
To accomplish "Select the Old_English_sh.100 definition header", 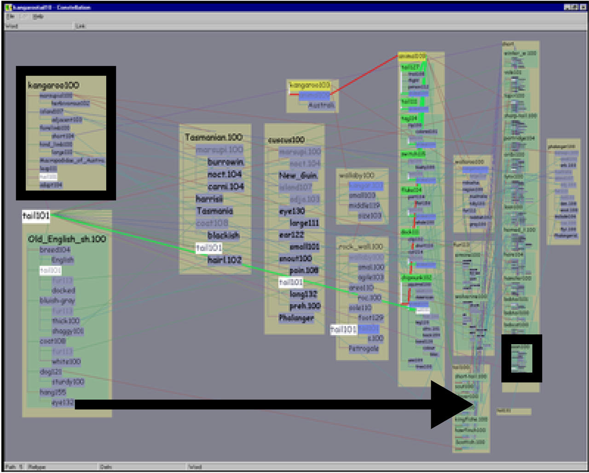I will pos(67,239).
